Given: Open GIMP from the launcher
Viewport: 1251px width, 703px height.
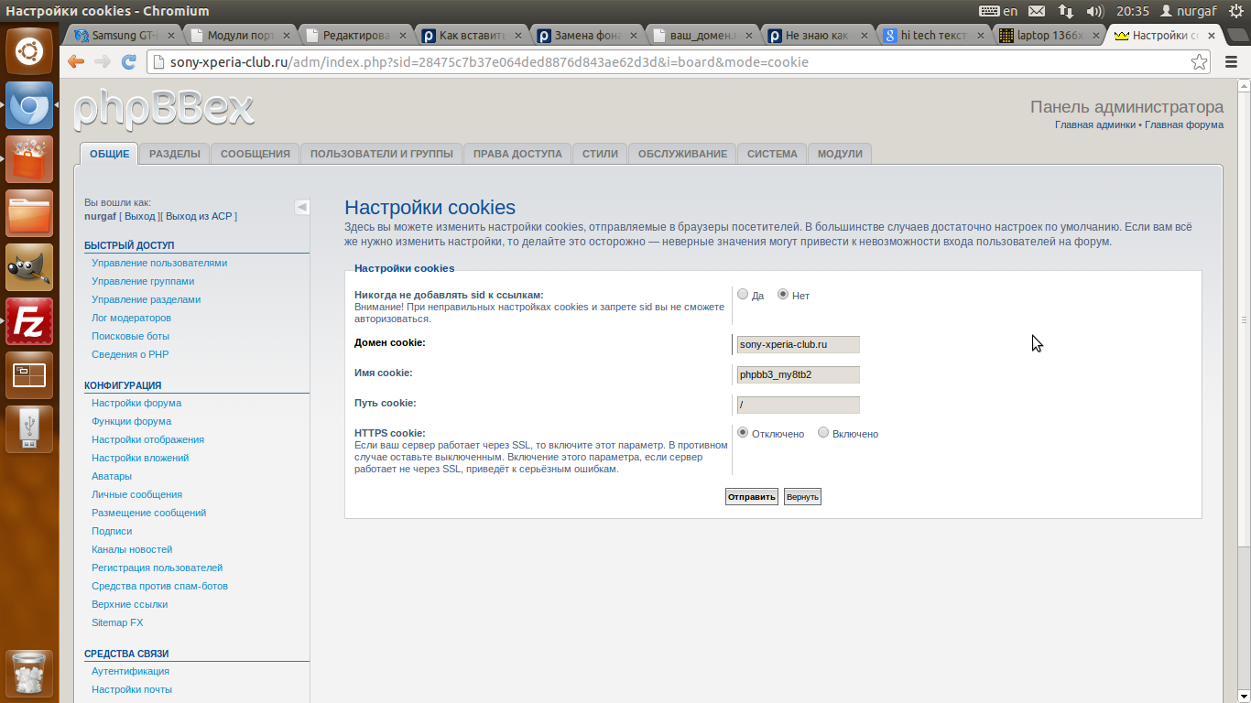Looking at the screenshot, I should pos(29,267).
